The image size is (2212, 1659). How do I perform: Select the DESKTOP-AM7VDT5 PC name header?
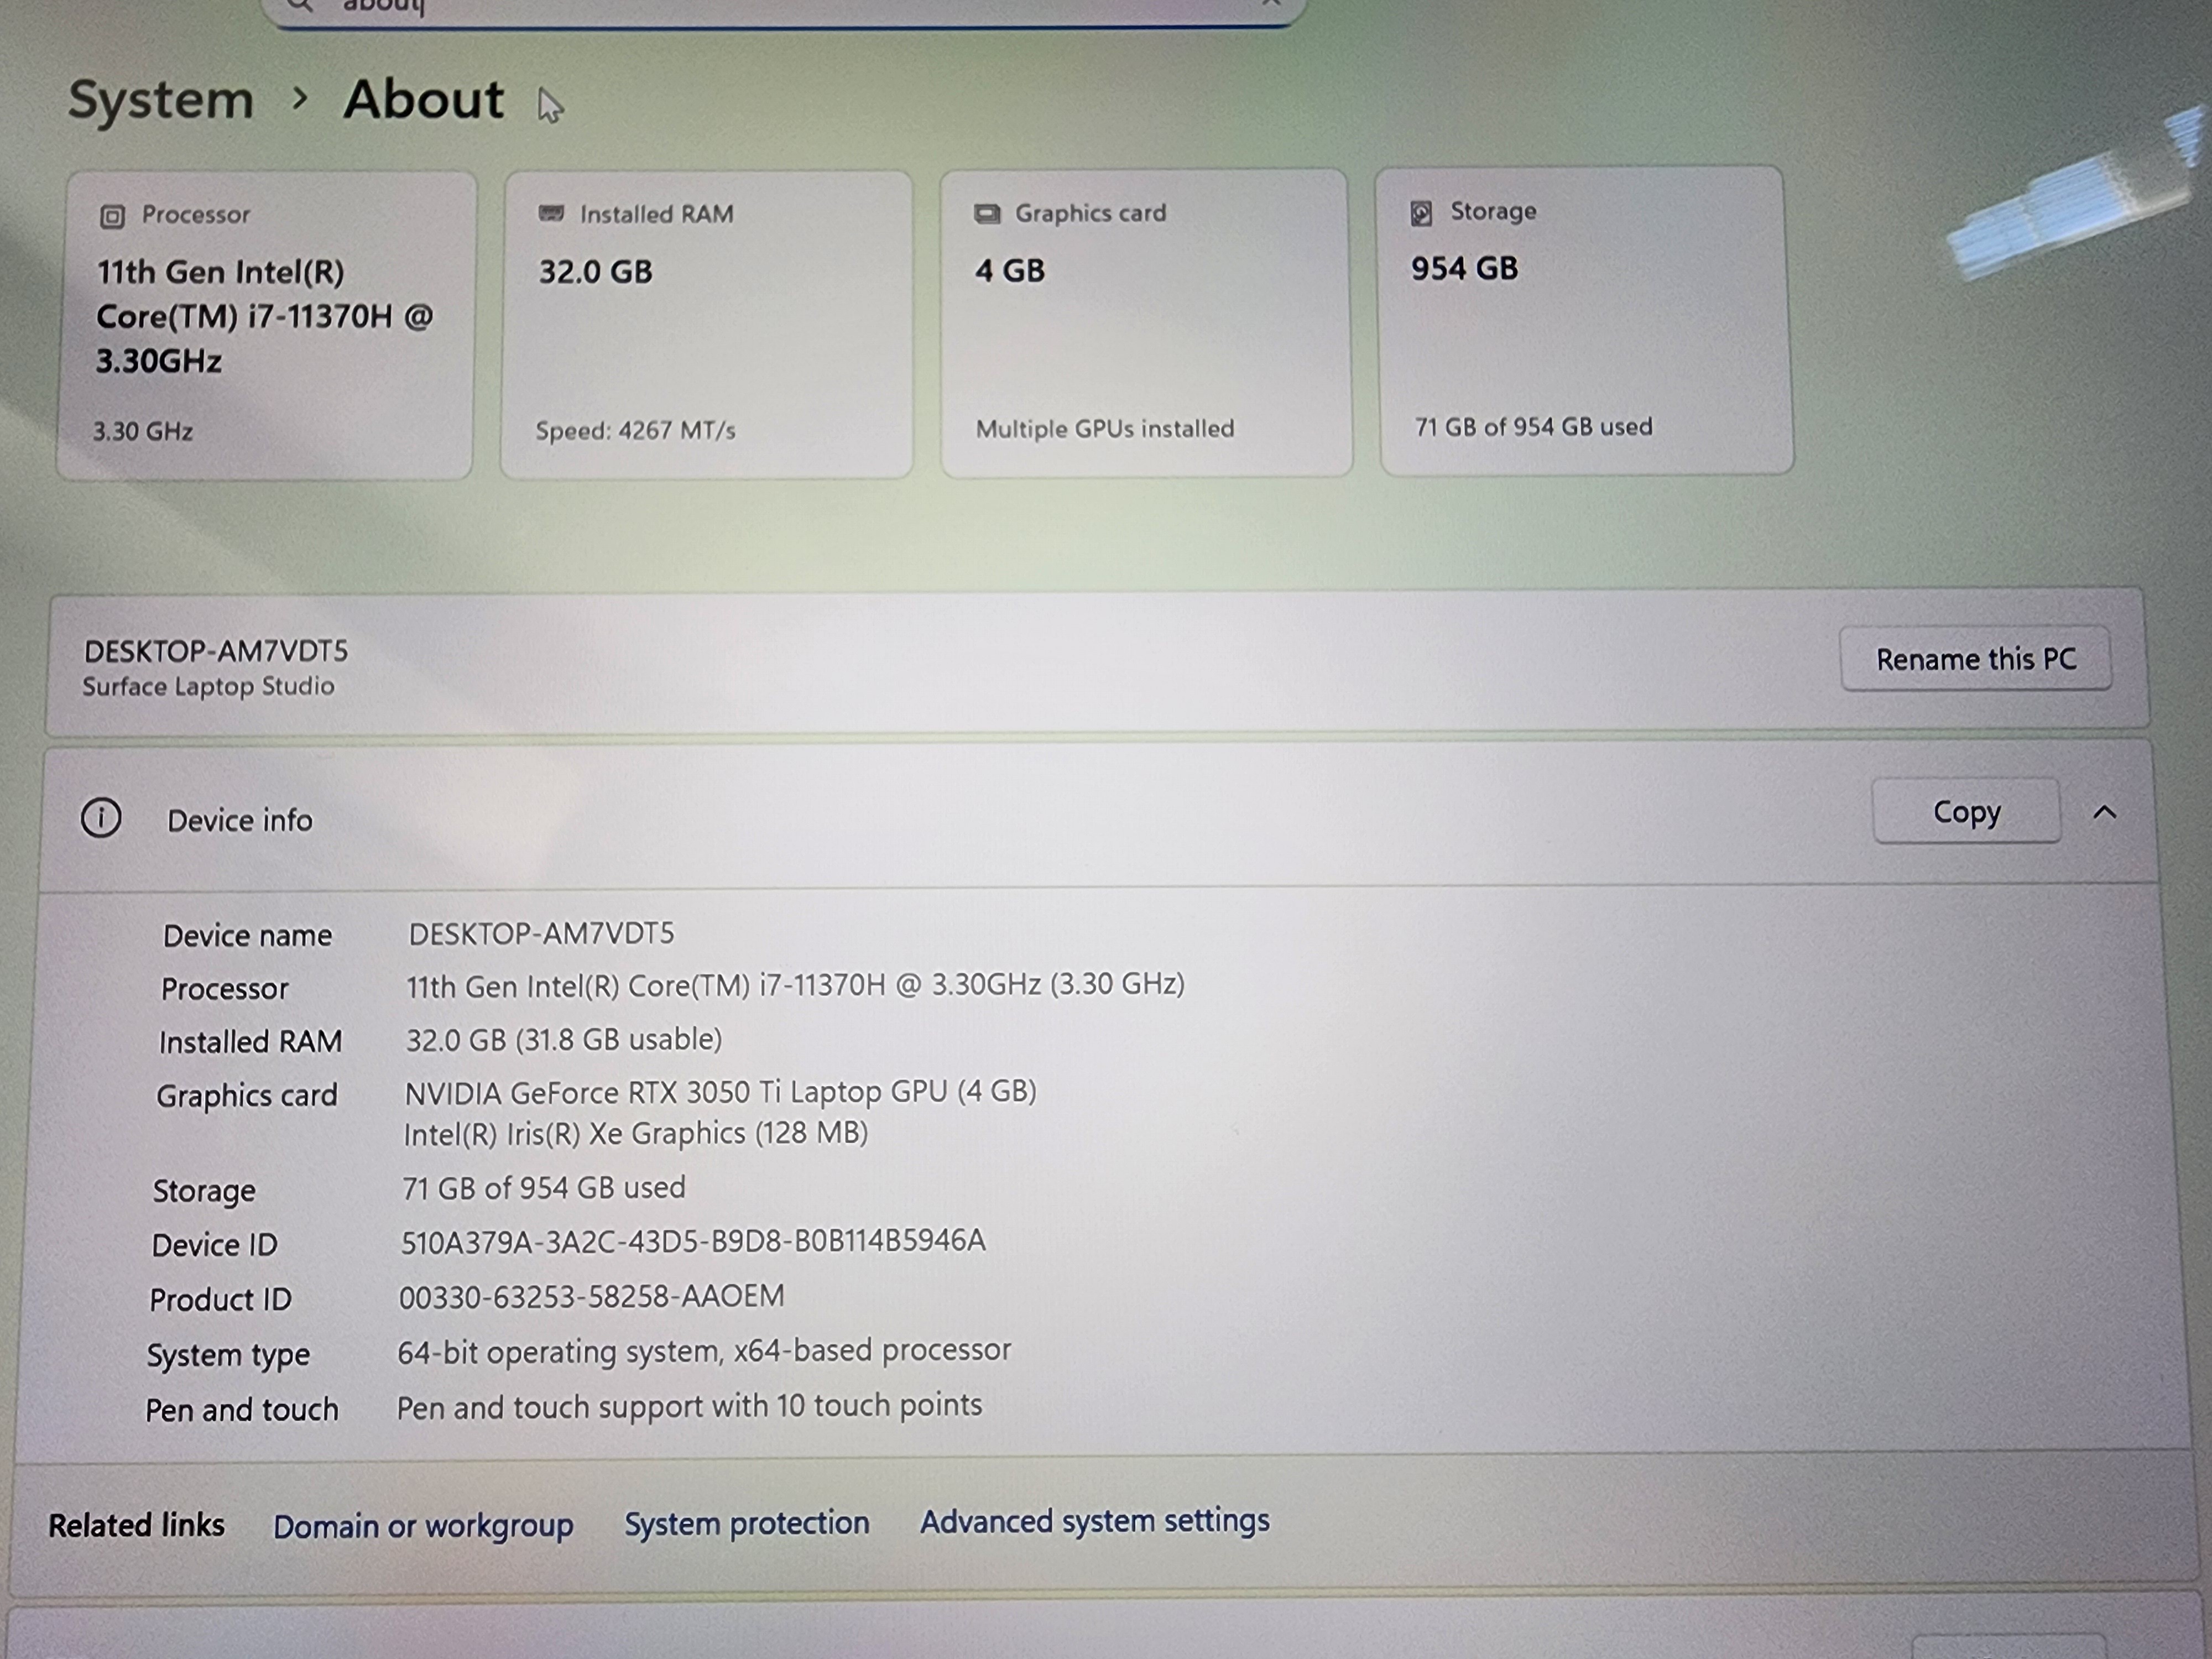[216, 652]
